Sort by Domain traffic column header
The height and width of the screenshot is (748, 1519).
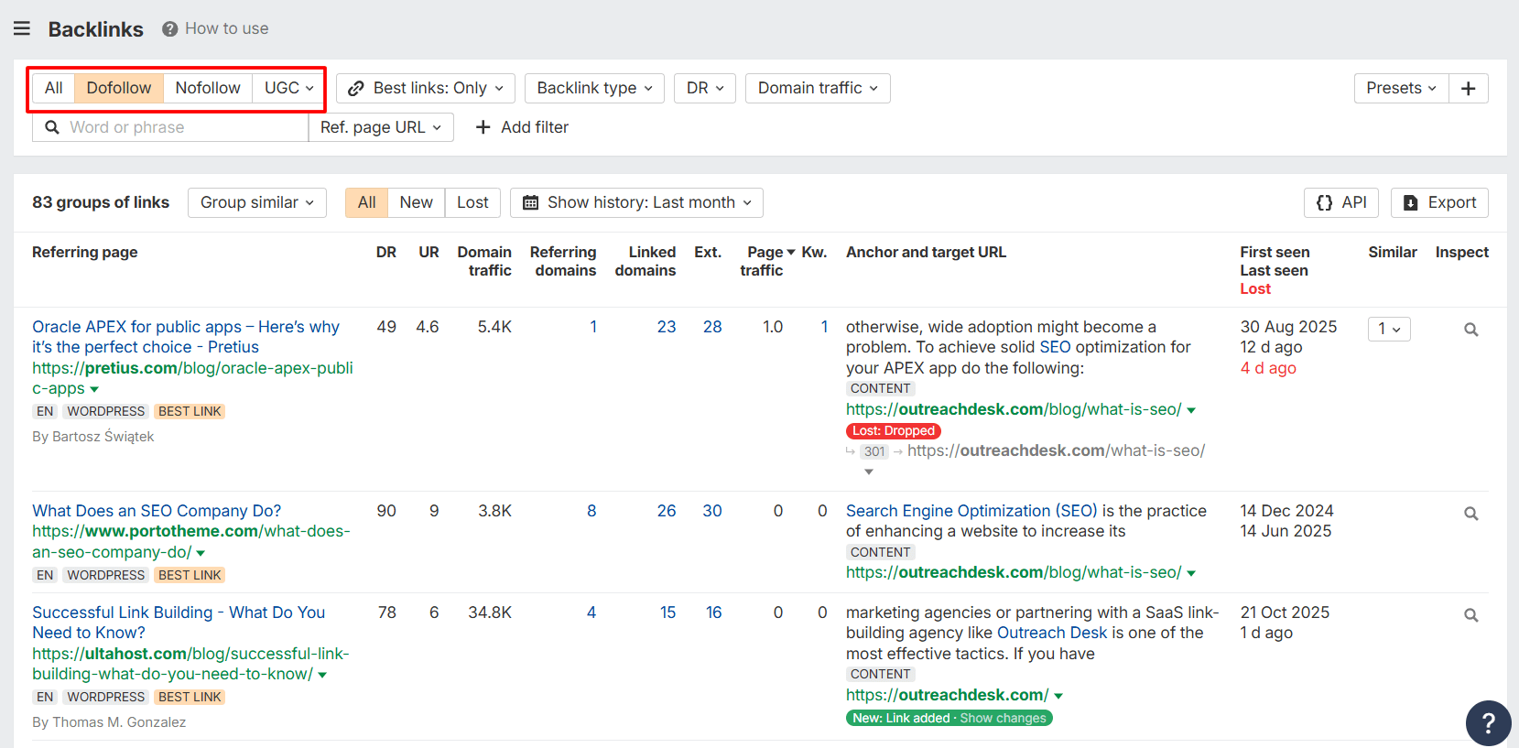pyautogui.click(x=484, y=261)
